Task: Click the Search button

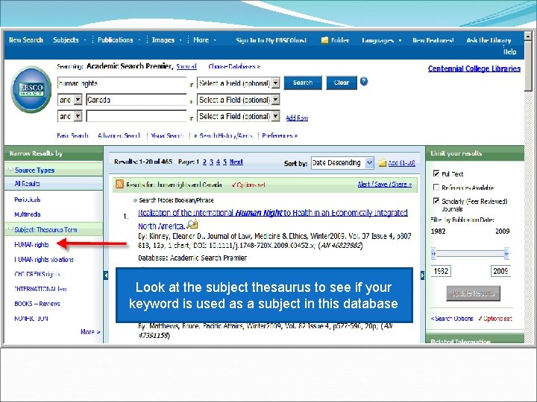Action: [x=303, y=83]
